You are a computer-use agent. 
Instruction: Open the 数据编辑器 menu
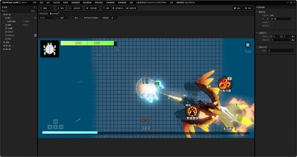(75, 2)
